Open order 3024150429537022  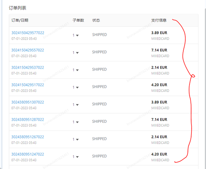[x=28, y=67]
